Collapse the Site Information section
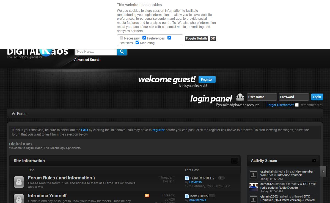 [234, 161]
